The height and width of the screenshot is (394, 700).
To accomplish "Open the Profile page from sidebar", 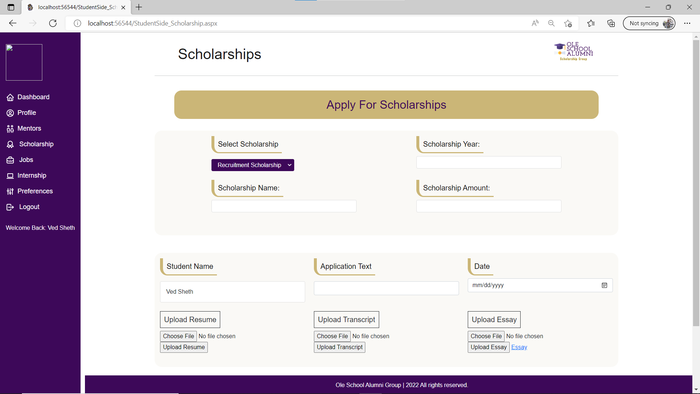I will pos(27,113).
